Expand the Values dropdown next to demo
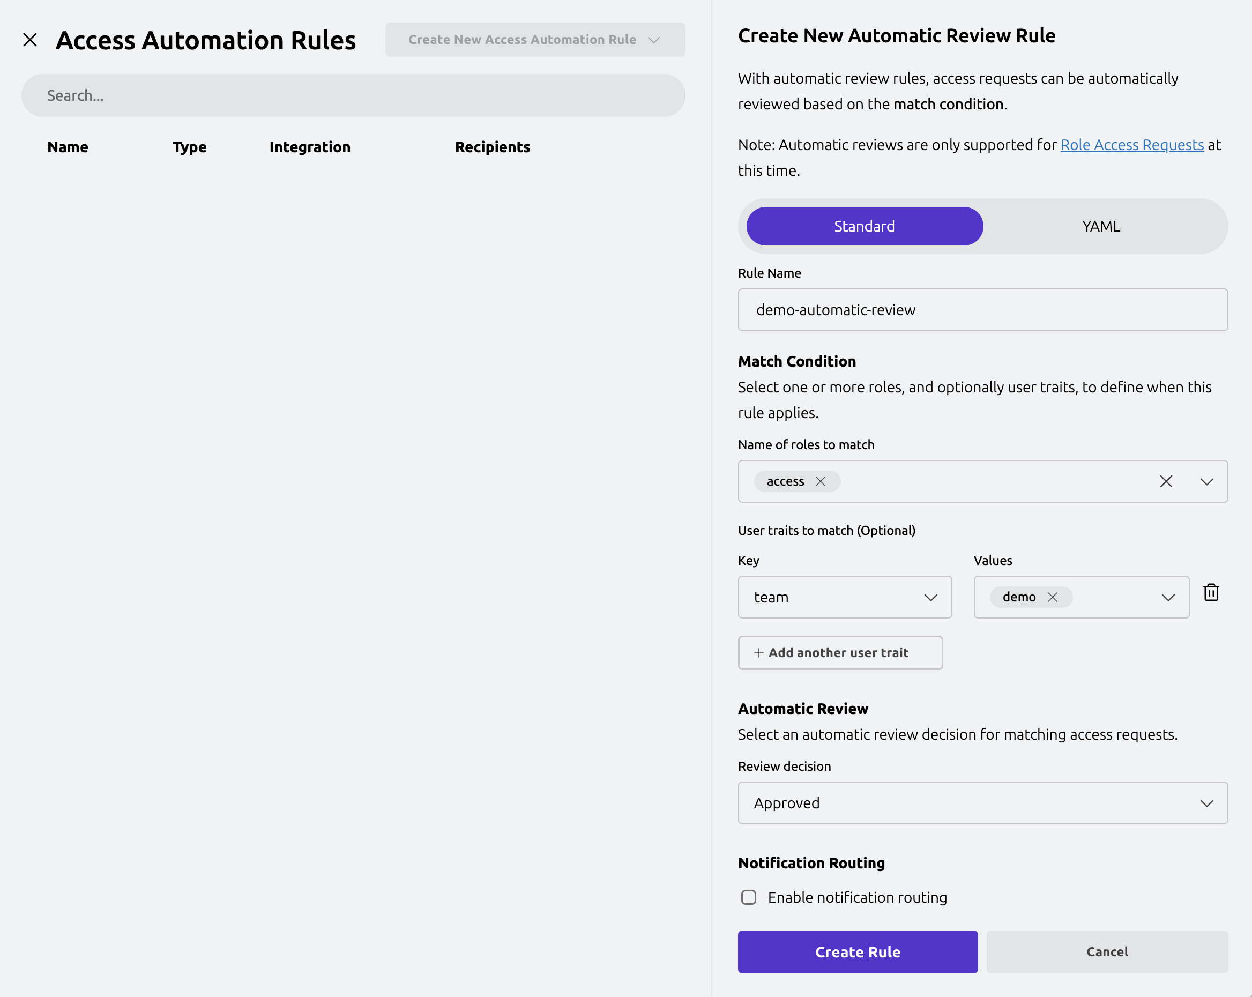Viewport: 1252px width, 997px height. coord(1168,597)
